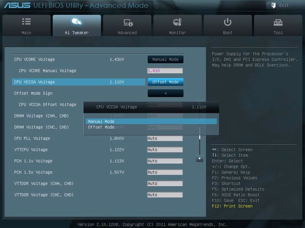Image resolution: width=305 pixels, height=228 pixels.
Task: Switch to the Main tab
Action: [x=26, y=25]
